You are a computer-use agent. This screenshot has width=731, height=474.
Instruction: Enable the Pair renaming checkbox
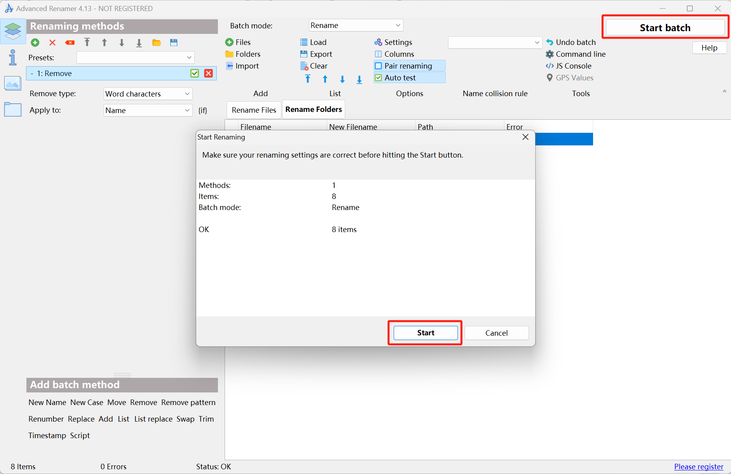click(x=378, y=66)
